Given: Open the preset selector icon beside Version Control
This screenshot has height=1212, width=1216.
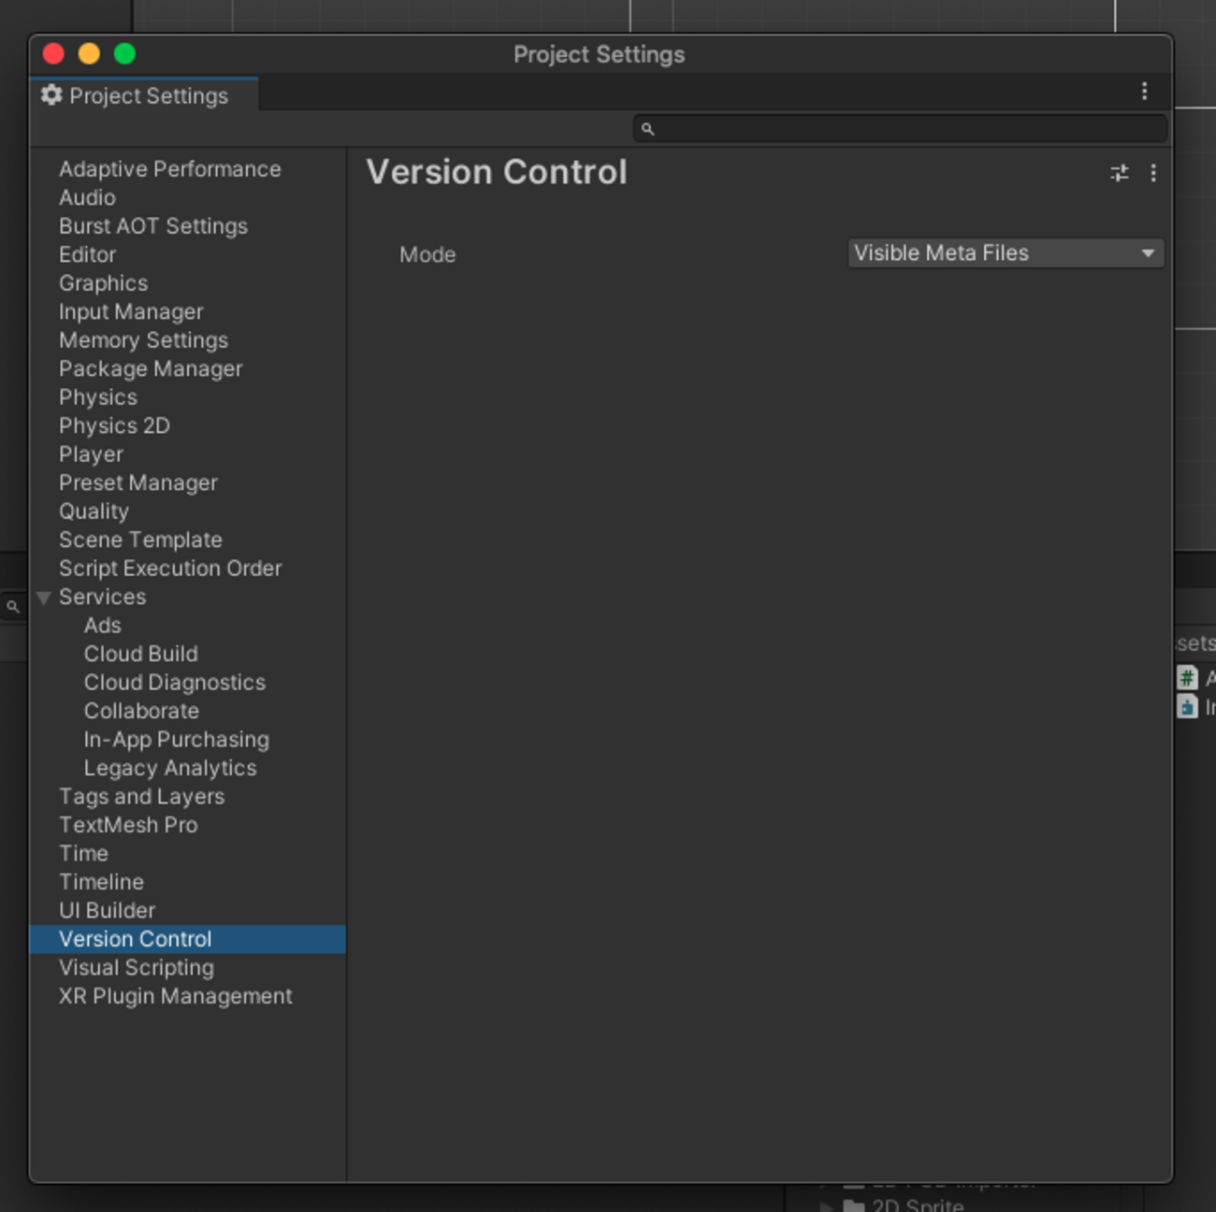Looking at the screenshot, I should tap(1119, 173).
